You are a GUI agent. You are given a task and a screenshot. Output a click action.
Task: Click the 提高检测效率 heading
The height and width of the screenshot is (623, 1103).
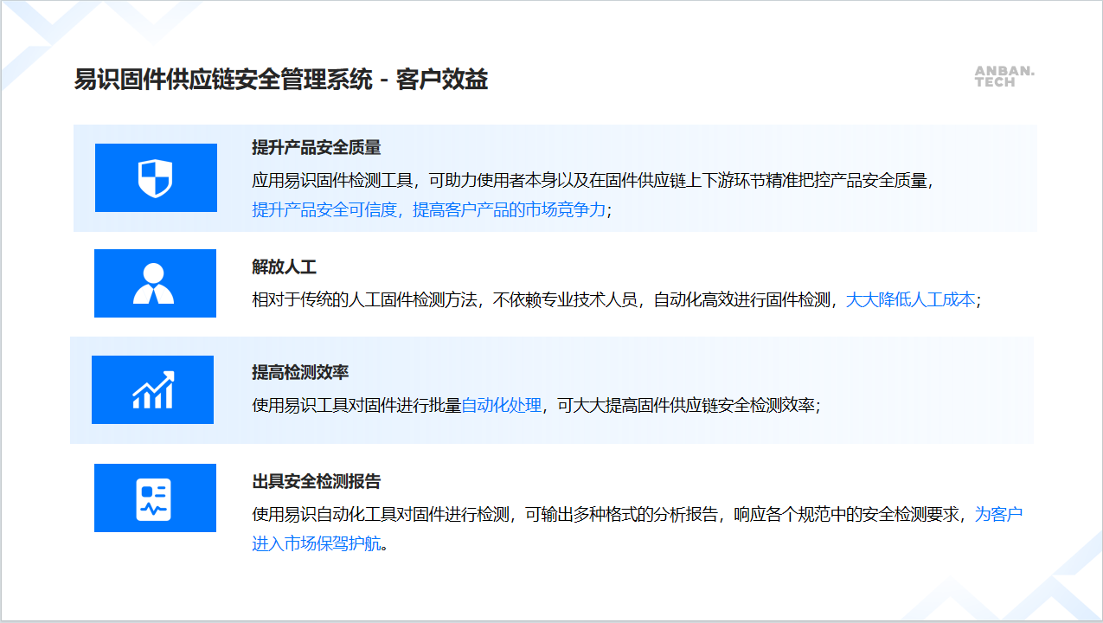pos(300,373)
